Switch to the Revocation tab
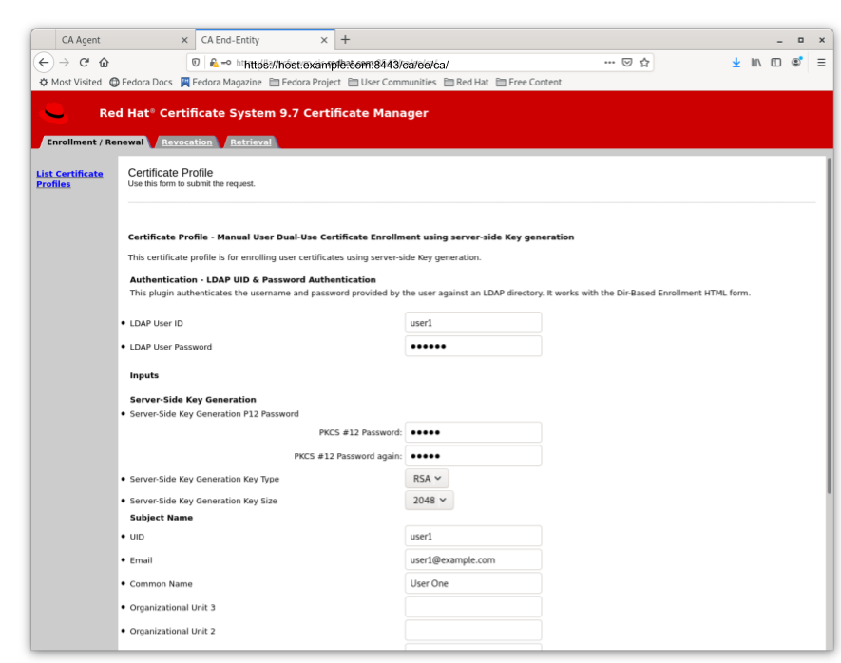This screenshot has height=663, width=841. [186, 142]
